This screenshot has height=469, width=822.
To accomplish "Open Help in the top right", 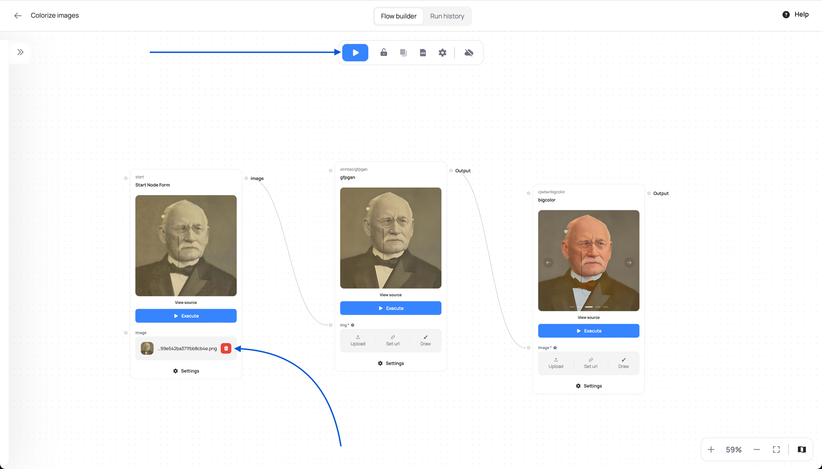I will point(795,14).
